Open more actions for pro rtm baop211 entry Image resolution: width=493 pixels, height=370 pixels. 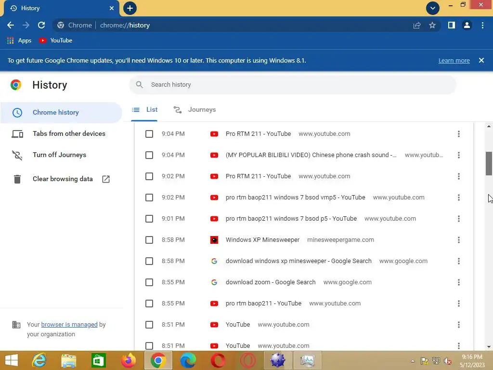pos(459,304)
